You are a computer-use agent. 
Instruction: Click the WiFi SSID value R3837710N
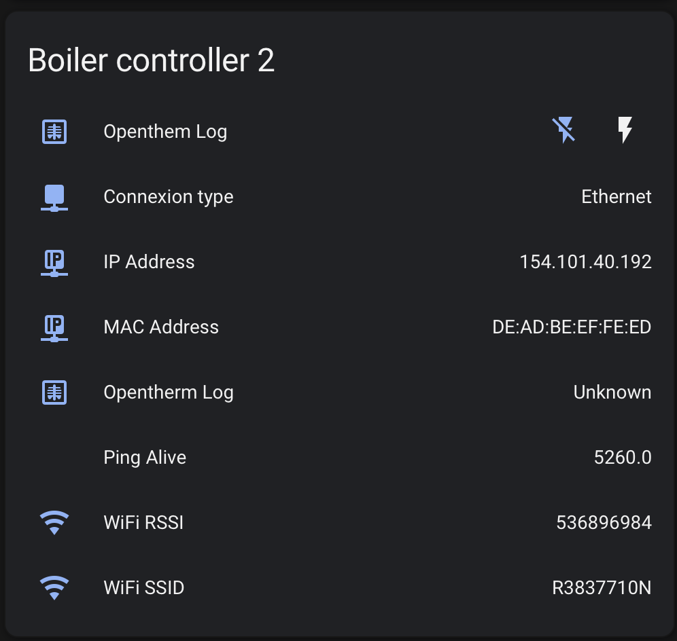(601, 588)
